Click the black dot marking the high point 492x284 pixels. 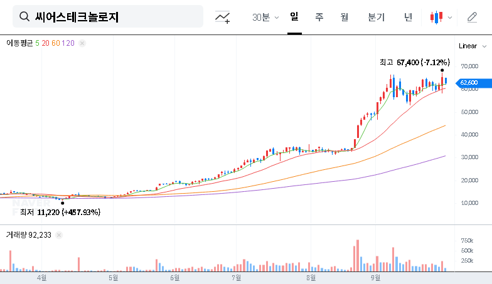(x=442, y=70)
